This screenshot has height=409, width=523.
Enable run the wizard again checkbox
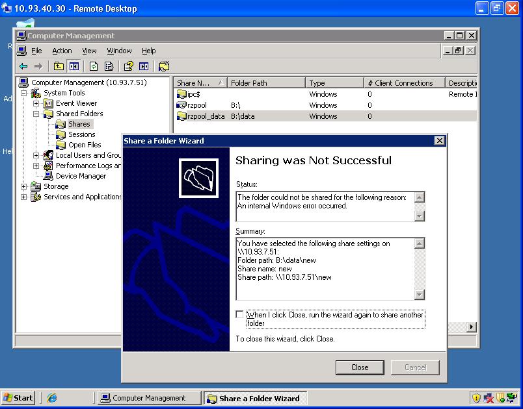tap(239, 315)
